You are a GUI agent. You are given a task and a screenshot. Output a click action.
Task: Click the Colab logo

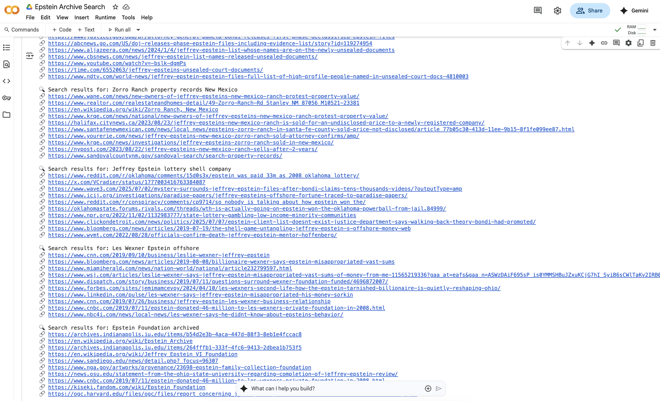click(x=12, y=10)
